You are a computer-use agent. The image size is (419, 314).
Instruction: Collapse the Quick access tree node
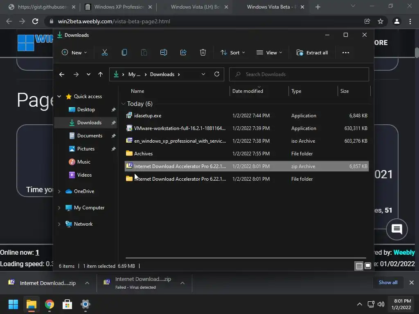pyautogui.click(x=59, y=96)
